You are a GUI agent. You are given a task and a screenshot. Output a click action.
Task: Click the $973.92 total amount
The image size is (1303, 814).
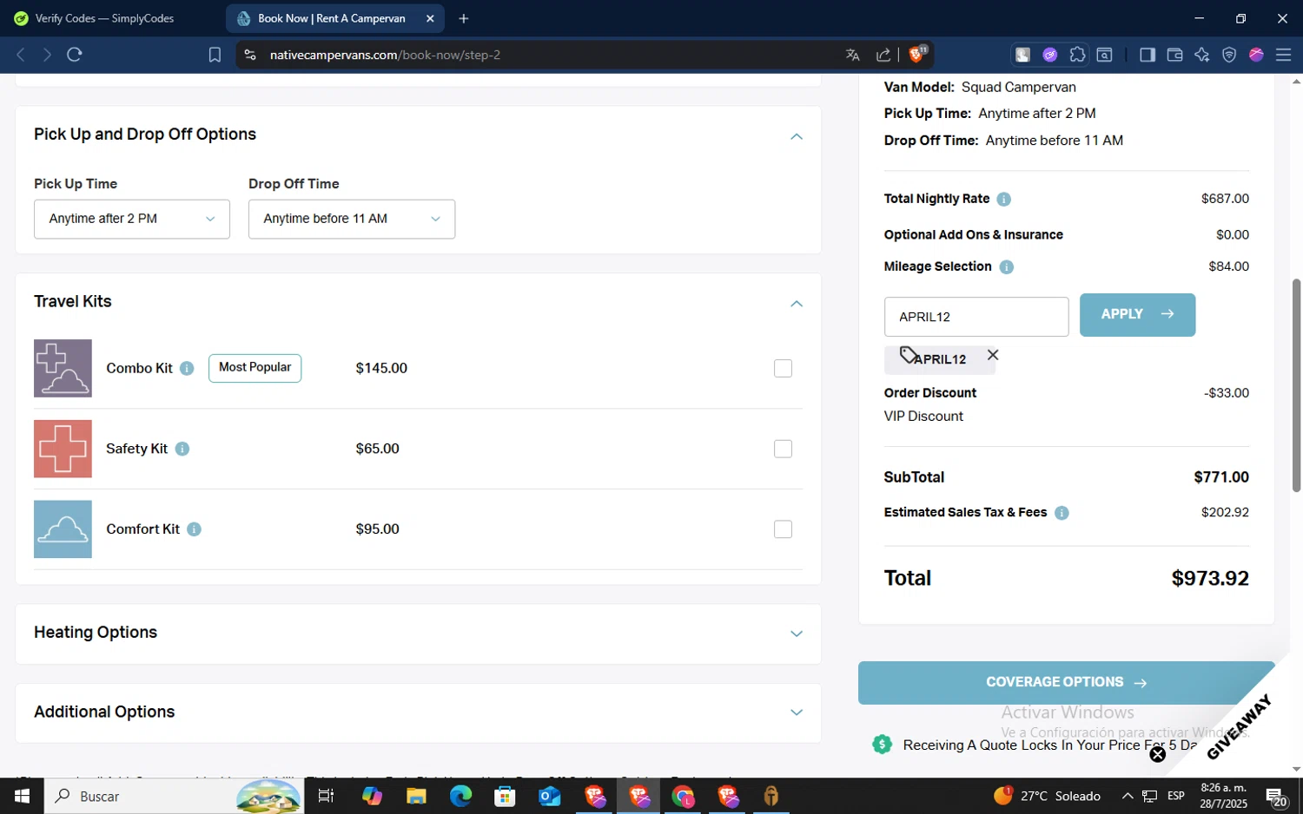tap(1210, 579)
